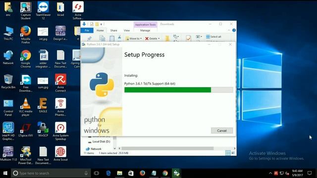
Task: Collapse the Explorer ribbon with the chevron
Action: [229, 30]
